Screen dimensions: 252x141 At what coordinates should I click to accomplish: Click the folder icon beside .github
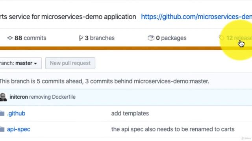2,113
